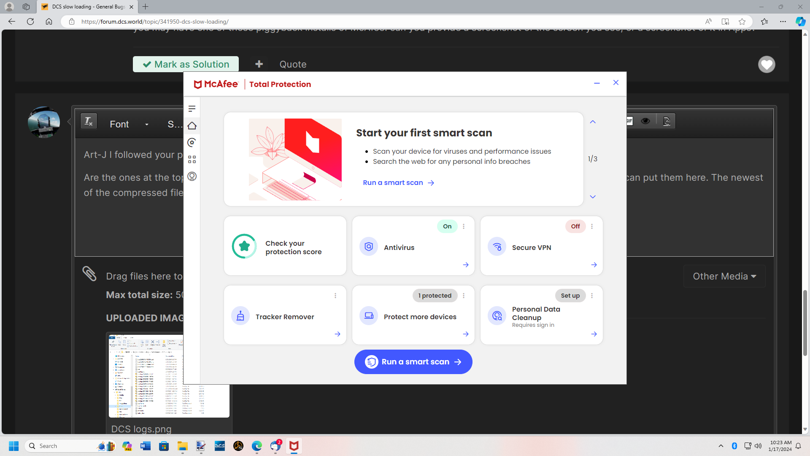Viewport: 810px width, 456px height.
Task: Click the forum user avatar
Action: (44, 122)
